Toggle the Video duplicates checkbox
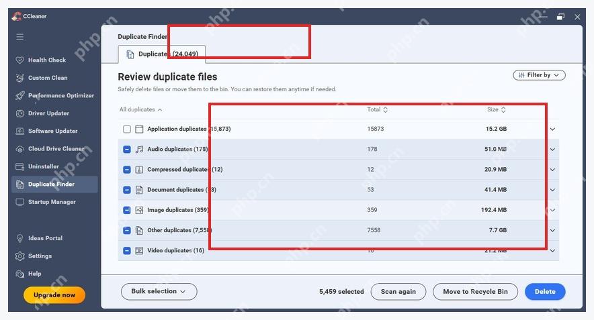Image resolution: width=594 pixels, height=320 pixels. (x=127, y=250)
